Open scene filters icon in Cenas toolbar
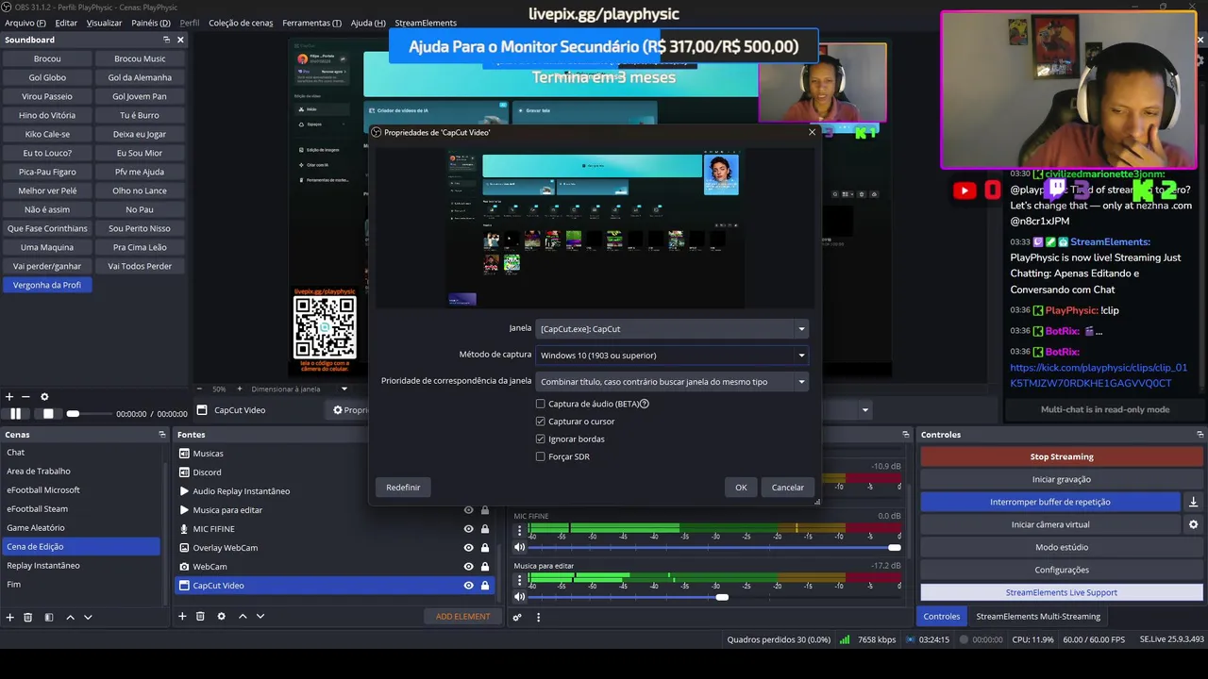This screenshot has height=679, width=1208. click(49, 617)
